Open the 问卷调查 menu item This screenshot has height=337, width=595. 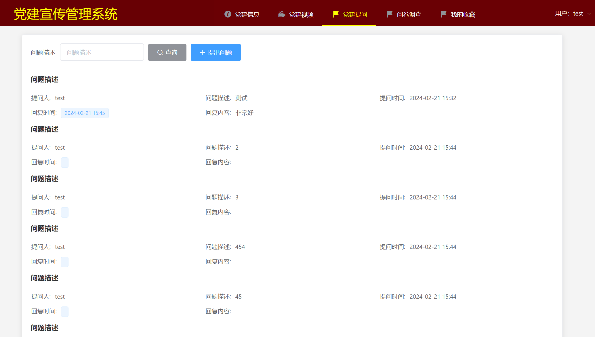click(x=409, y=14)
